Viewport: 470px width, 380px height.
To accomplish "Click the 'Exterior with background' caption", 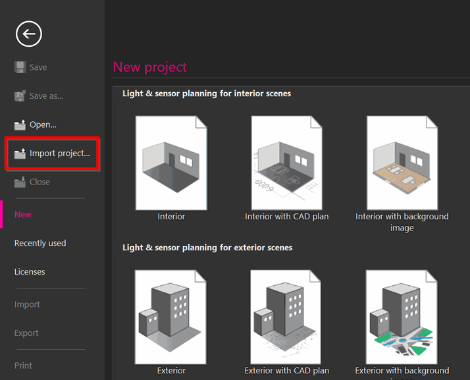I will click(x=402, y=371).
